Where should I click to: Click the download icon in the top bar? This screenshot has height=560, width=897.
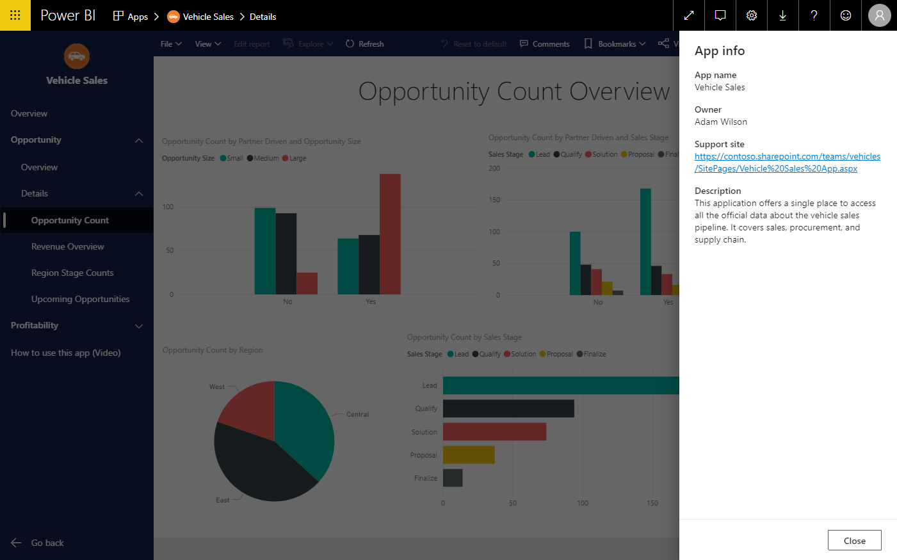click(x=782, y=15)
